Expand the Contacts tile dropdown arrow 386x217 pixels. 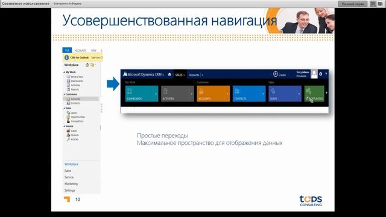tap(264, 94)
